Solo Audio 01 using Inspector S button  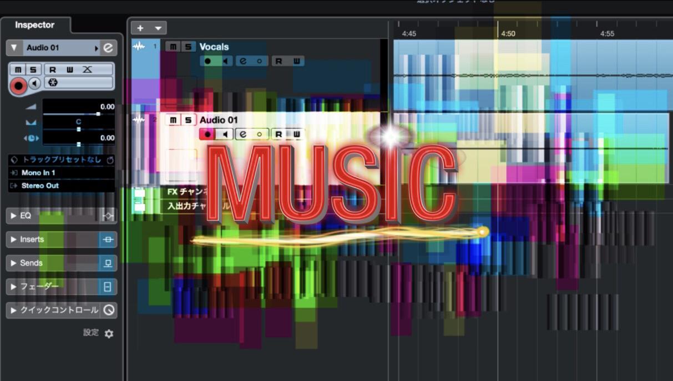(33, 70)
